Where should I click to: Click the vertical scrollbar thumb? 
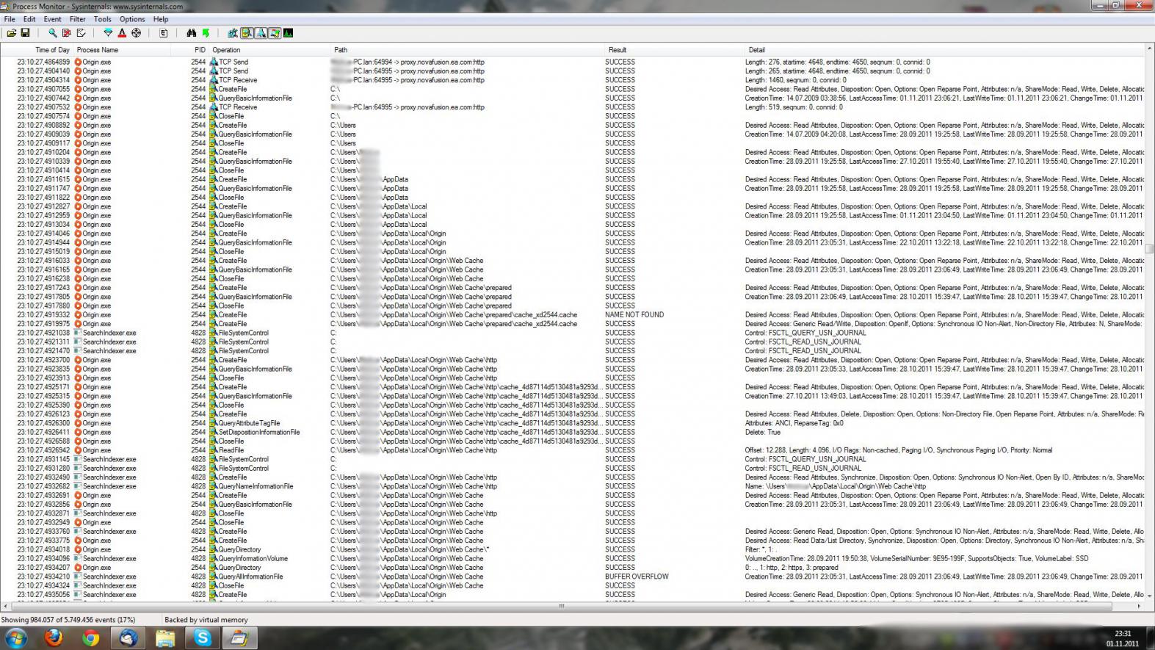tap(1149, 249)
